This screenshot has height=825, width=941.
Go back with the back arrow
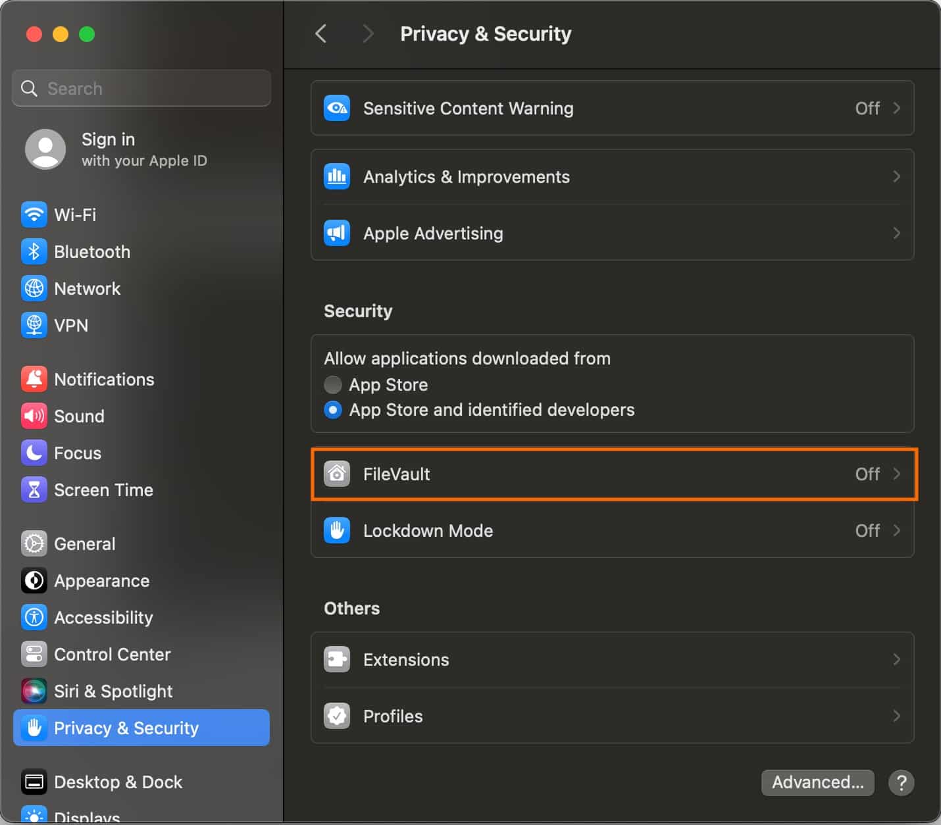tap(320, 34)
